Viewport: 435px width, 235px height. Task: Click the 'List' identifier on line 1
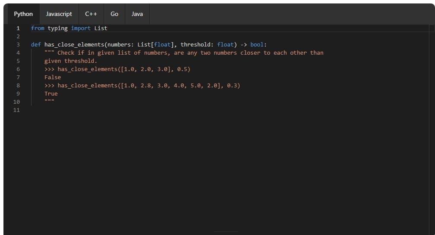(101, 28)
